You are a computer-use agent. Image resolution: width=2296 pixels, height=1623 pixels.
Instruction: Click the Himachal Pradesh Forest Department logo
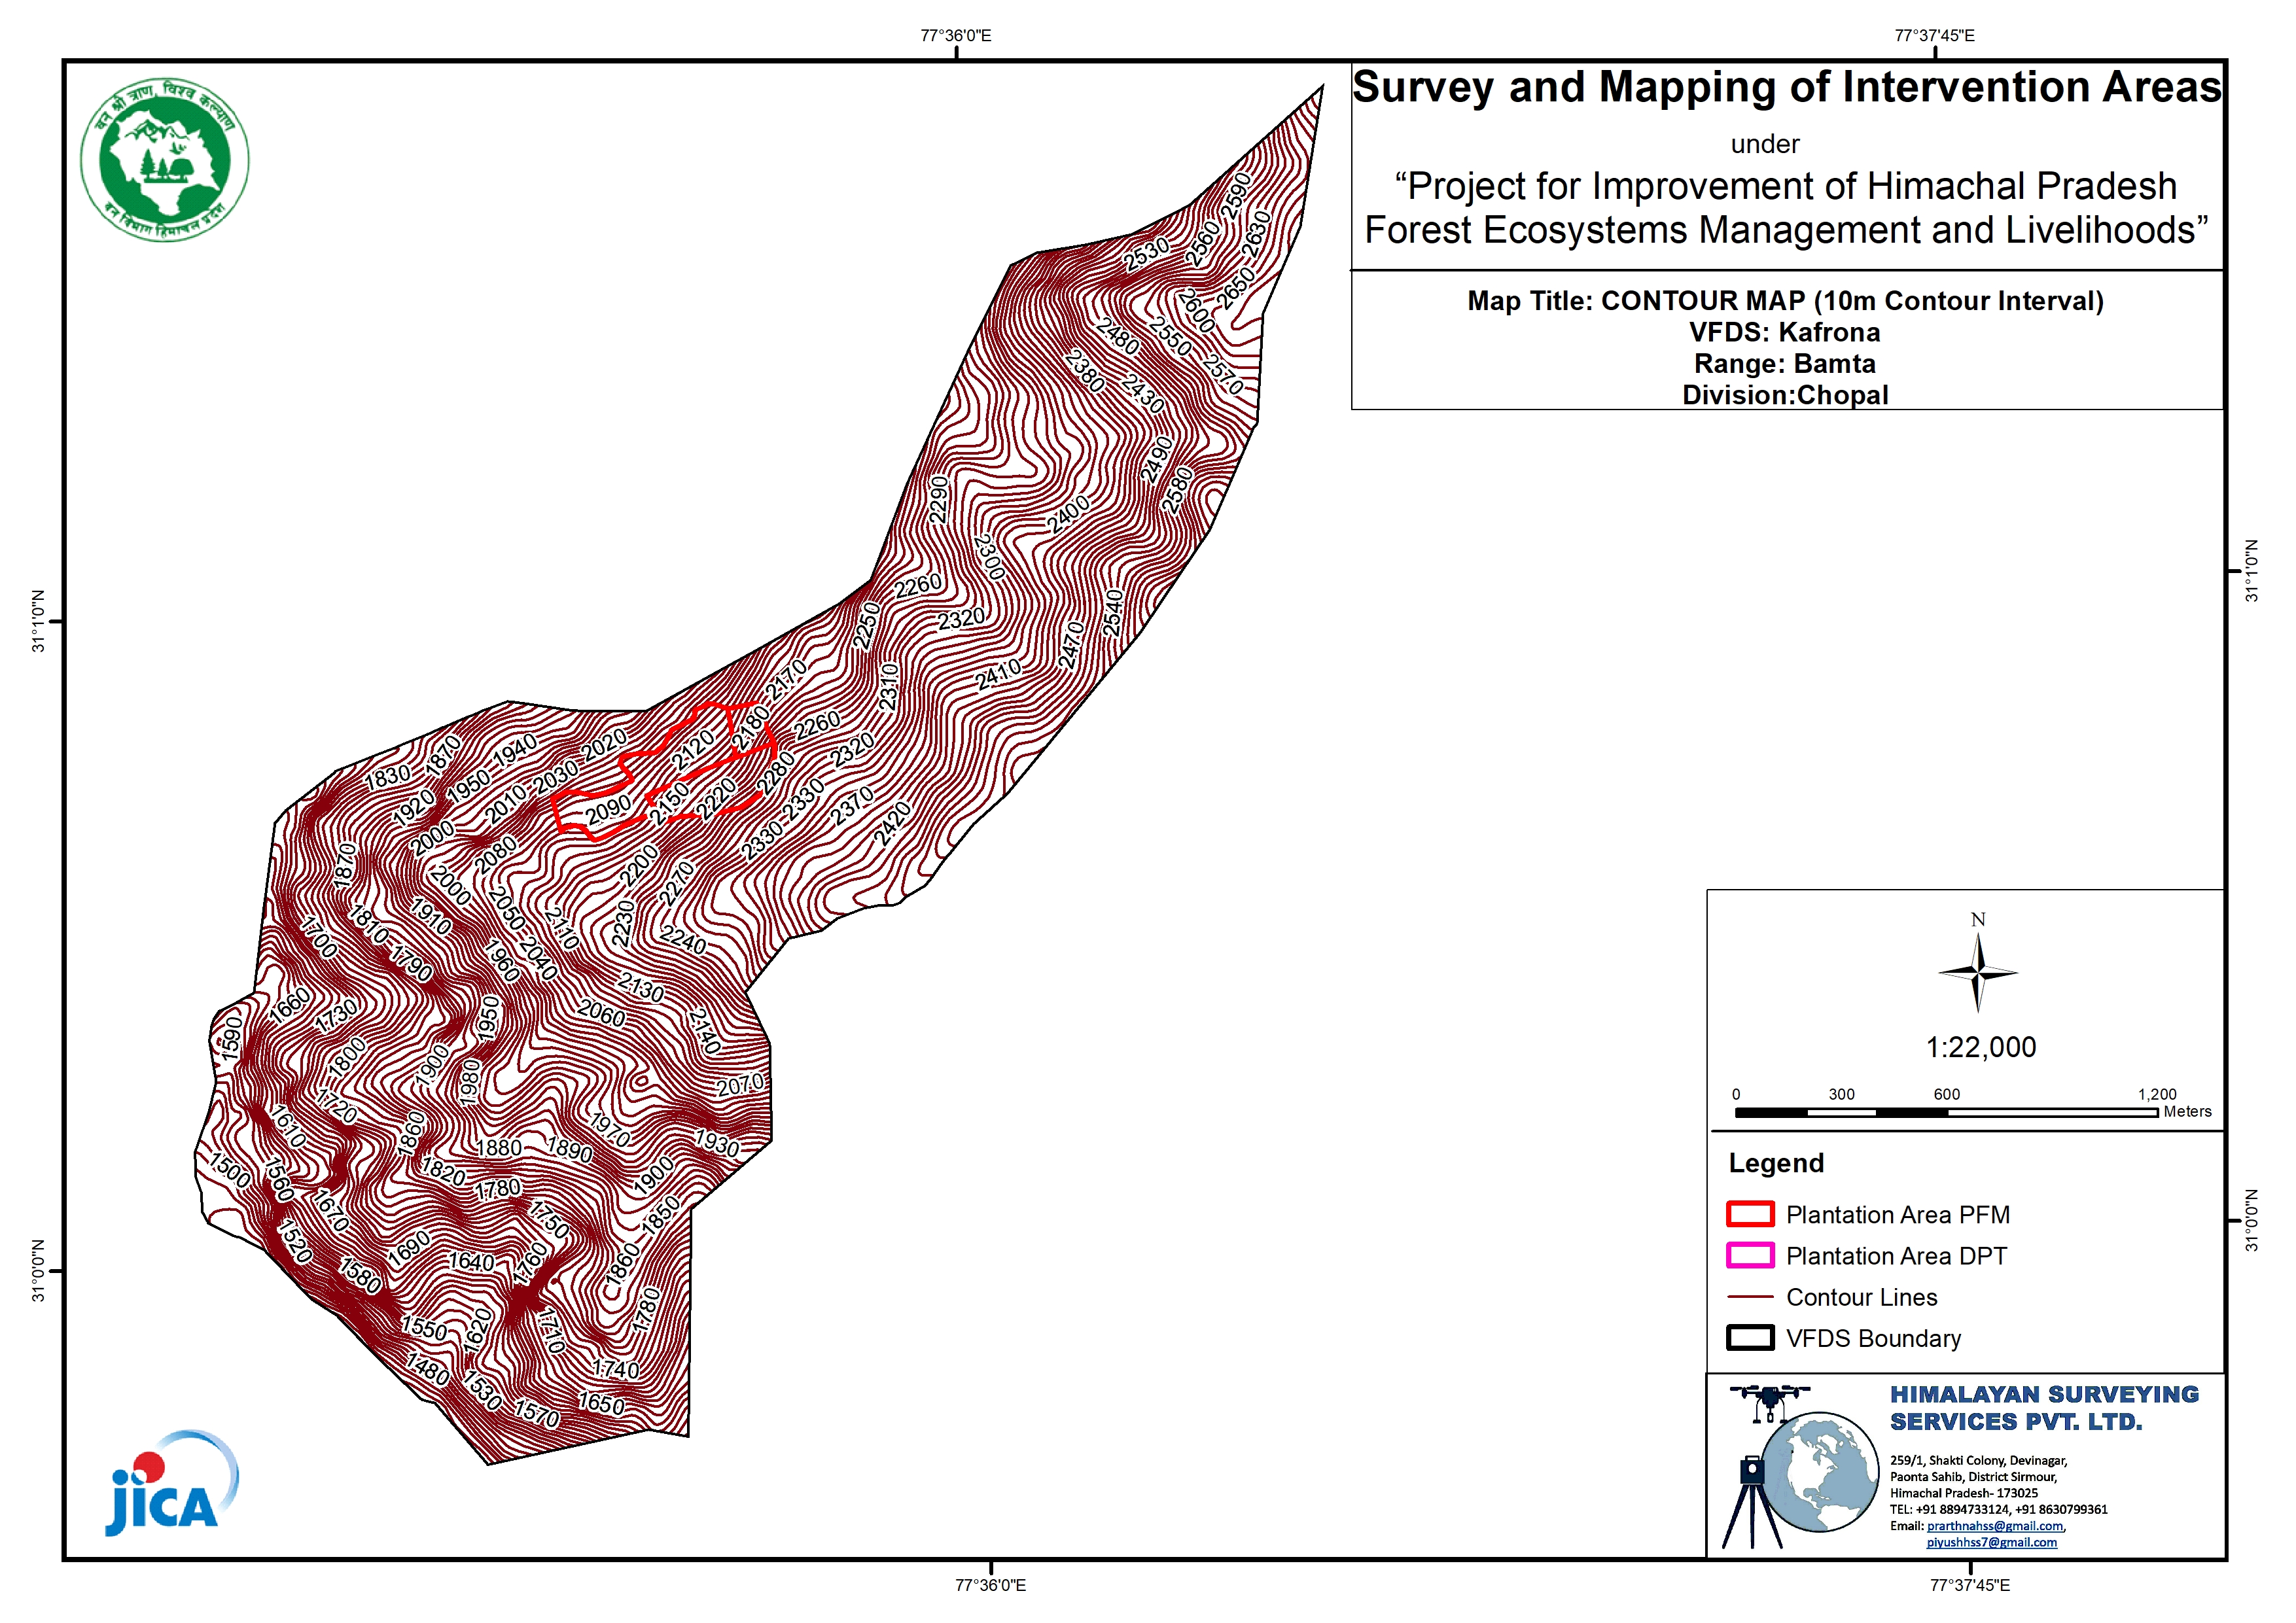(x=165, y=160)
